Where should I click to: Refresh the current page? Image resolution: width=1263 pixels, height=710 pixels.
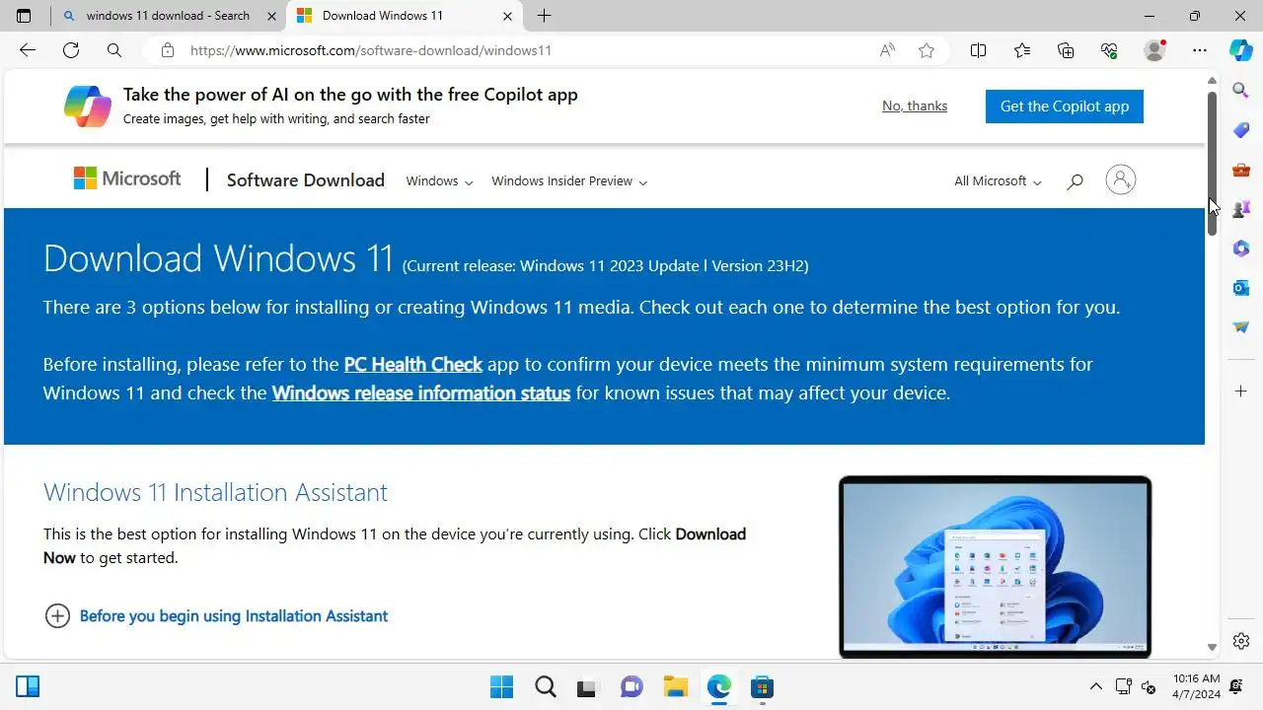(71, 50)
